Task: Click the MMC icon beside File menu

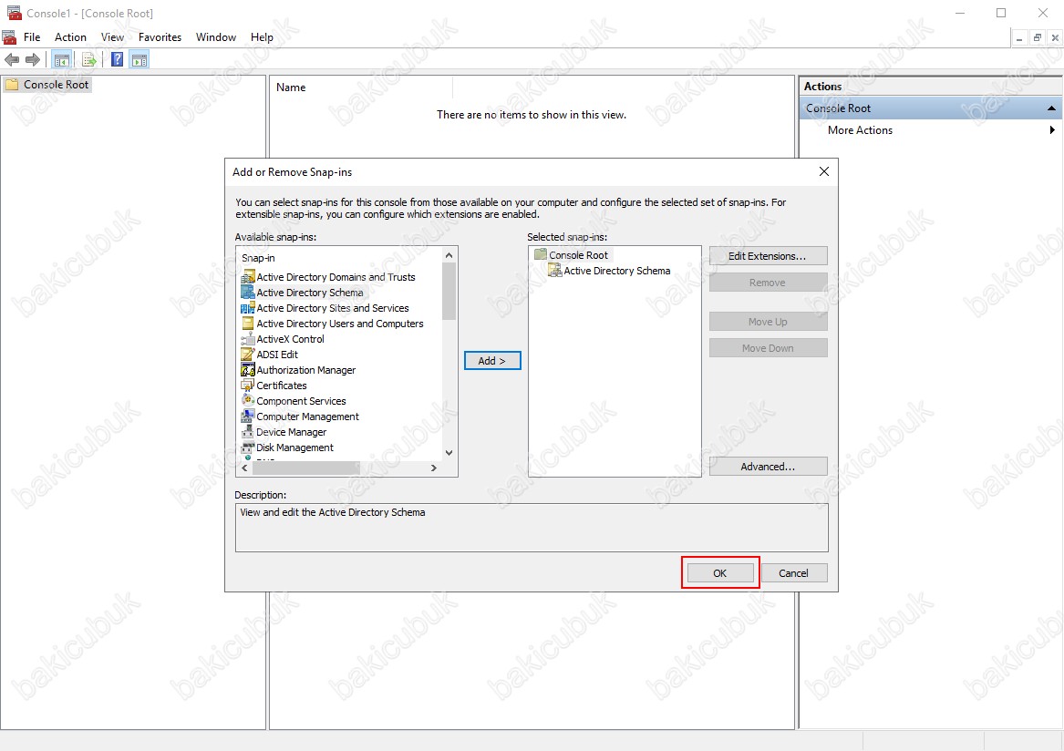Action: pos(9,37)
